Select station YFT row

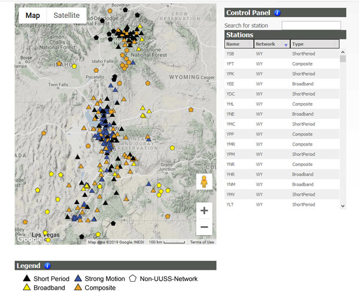point(282,64)
